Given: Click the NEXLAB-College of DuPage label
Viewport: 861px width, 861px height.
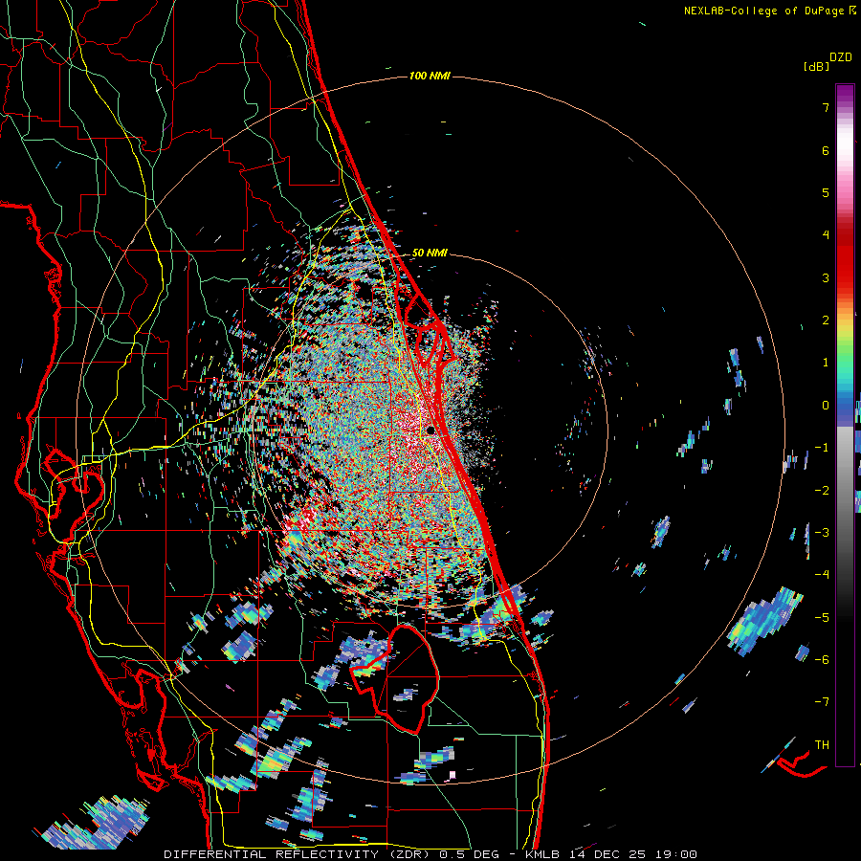Looking at the screenshot, I should point(763,11).
